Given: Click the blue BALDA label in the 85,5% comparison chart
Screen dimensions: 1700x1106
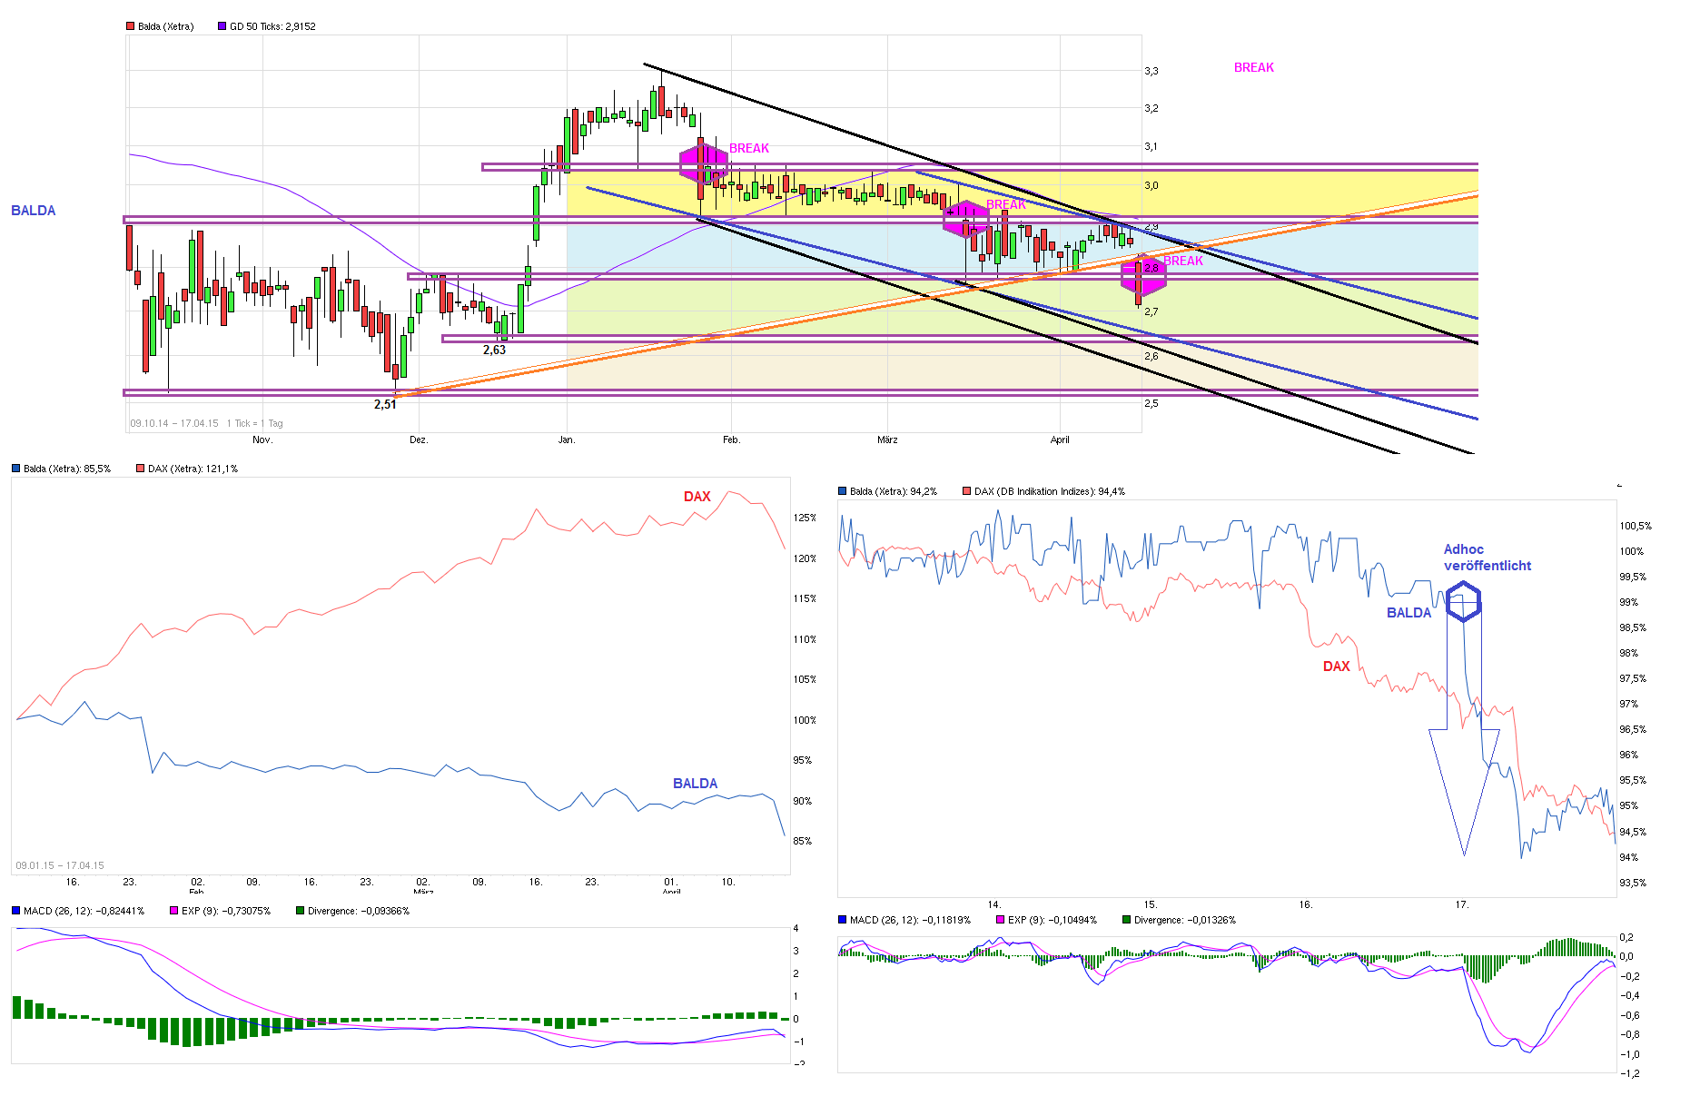Looking at the screenshot, I should pos(696,784).
